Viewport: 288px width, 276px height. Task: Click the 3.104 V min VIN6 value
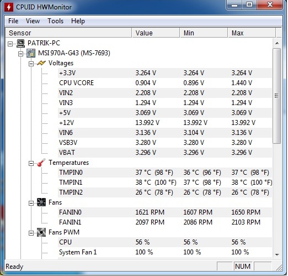click(194, 133)
